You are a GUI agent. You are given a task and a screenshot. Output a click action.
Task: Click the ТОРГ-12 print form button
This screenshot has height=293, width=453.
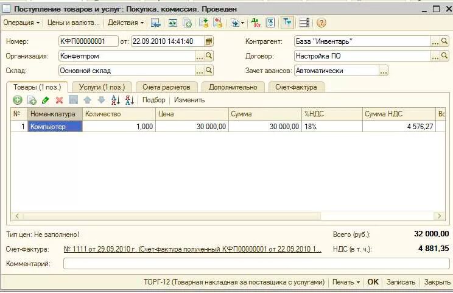pos(234,282)
